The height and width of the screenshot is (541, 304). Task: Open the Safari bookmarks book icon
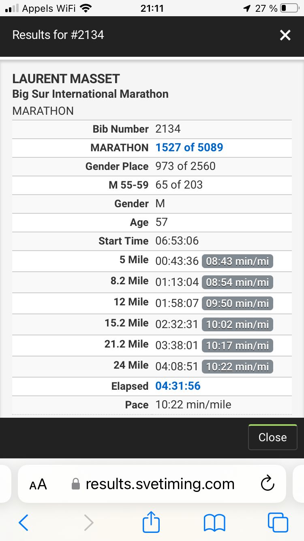point(214,522)
